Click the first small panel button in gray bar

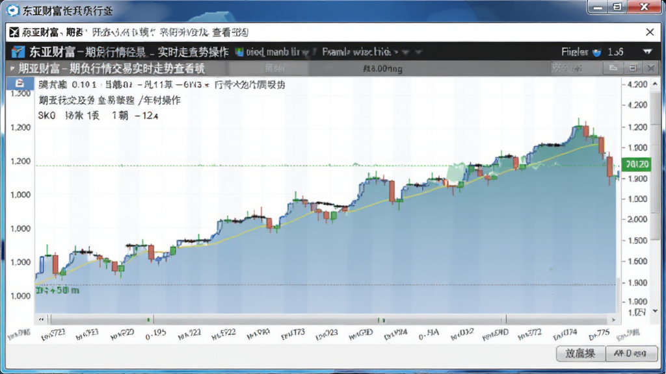[x=613, y=68]
